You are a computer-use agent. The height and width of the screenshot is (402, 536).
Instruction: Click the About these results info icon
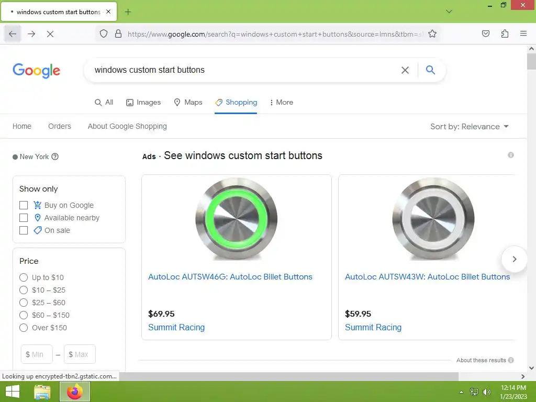click(511, 360)
